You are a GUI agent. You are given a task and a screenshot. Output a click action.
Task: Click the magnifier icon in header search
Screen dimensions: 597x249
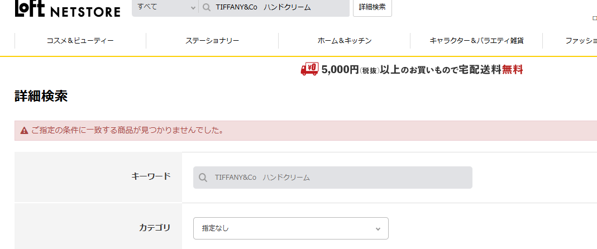207,7
